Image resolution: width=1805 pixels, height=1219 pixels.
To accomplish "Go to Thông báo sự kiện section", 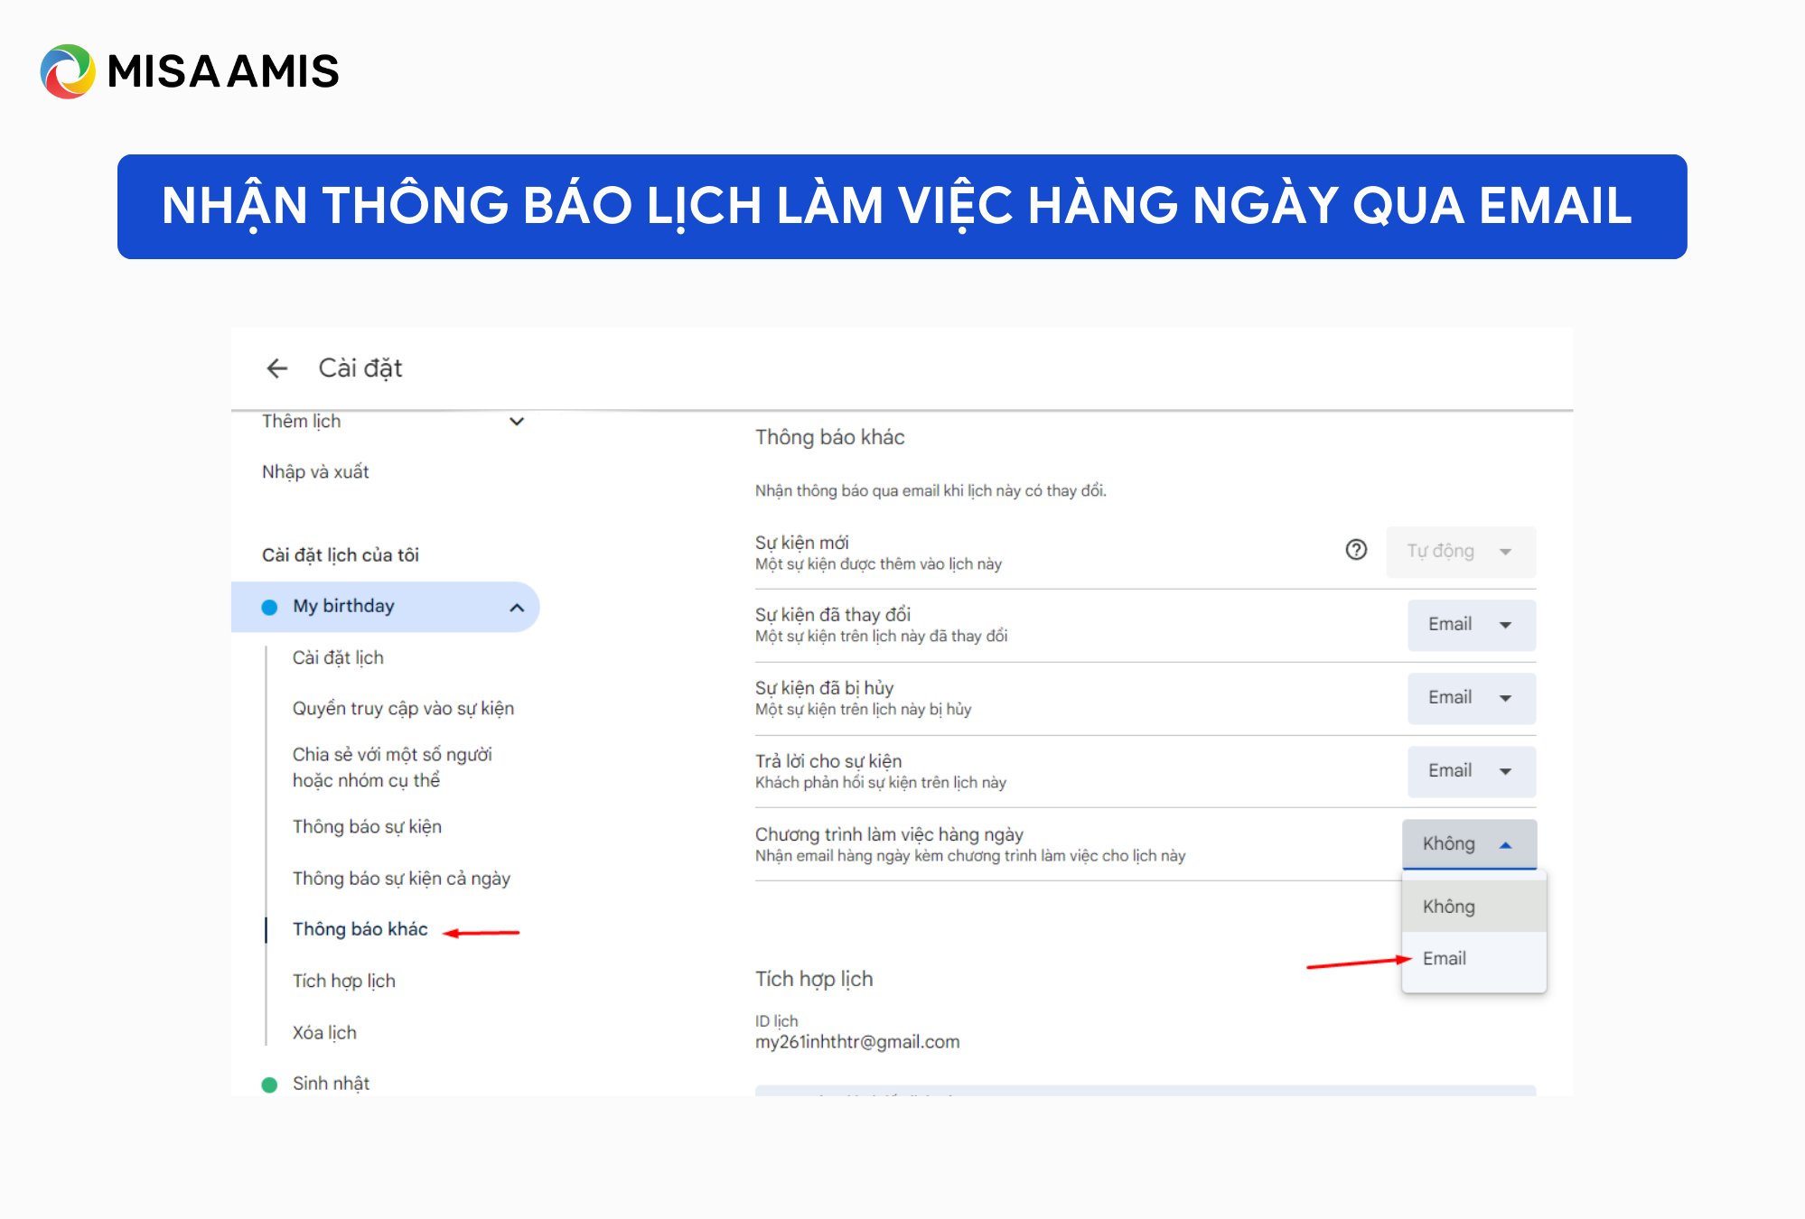I will point(367,827).
